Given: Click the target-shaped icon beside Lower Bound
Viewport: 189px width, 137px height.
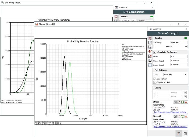Looking at the screenshot, I should pyautogui.click(x=150, y=65).
